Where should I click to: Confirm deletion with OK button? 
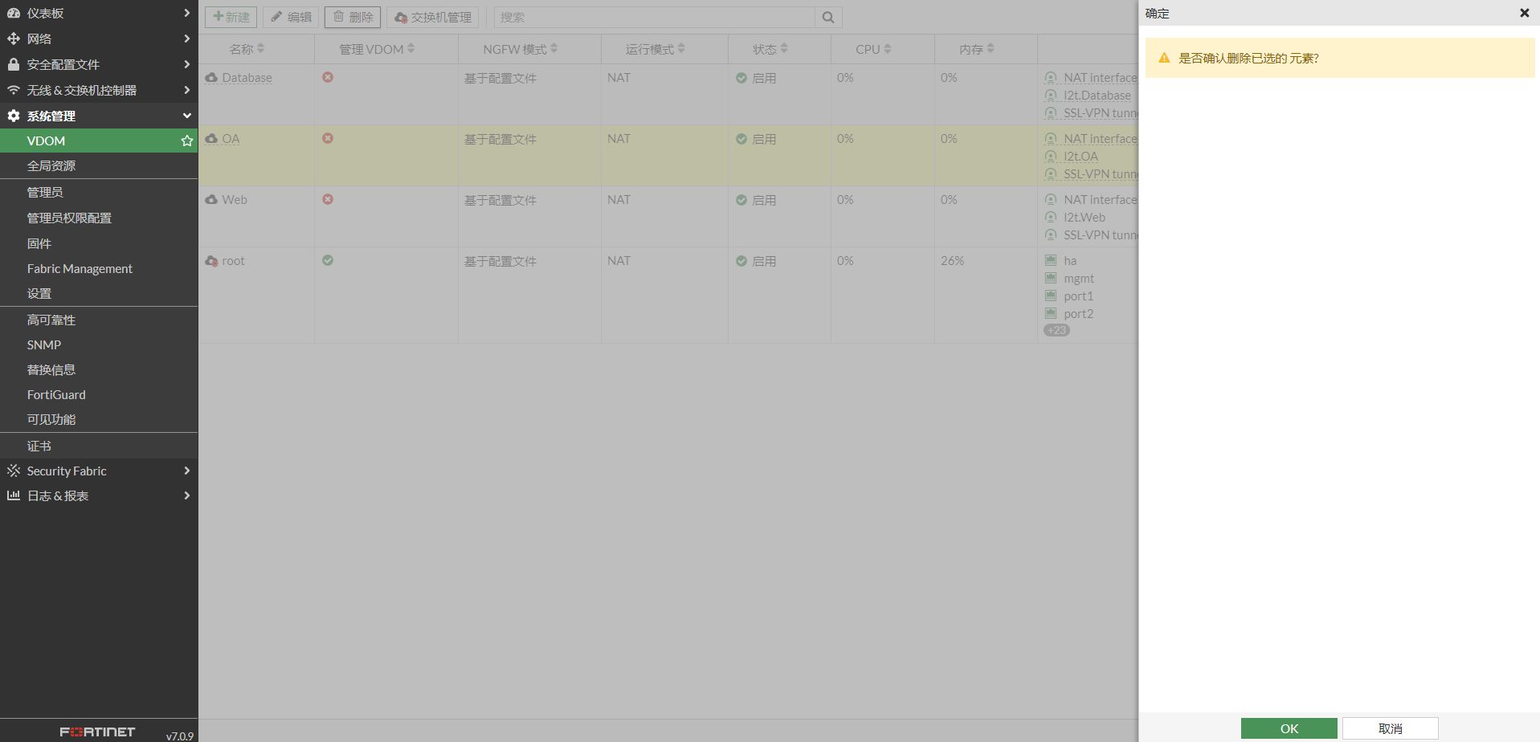pos(1289,728)
